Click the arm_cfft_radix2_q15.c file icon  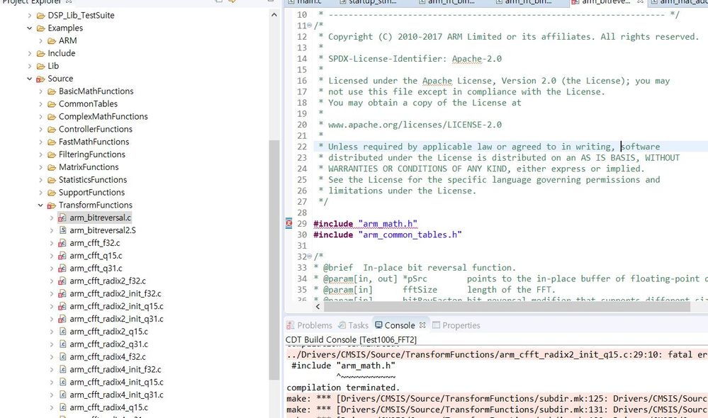63,332
